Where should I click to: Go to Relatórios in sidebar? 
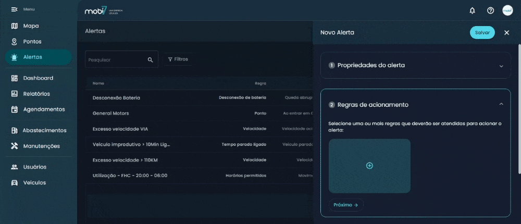tap(36, 94)
